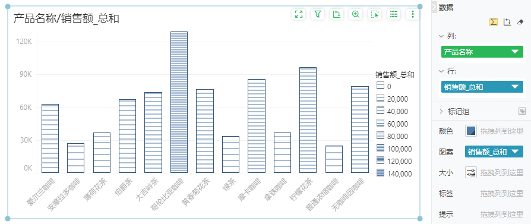Toggle the legend list icon
The height and width of the screenshot is (224, 531).
pyautogui.click(x=394, y=14)
